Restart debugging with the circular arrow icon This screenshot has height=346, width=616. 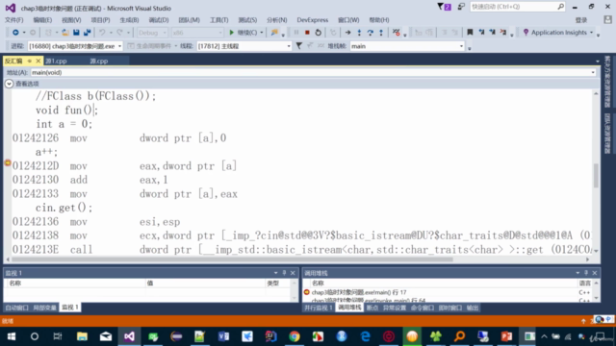pyautogui.click(x=319, y=33)
